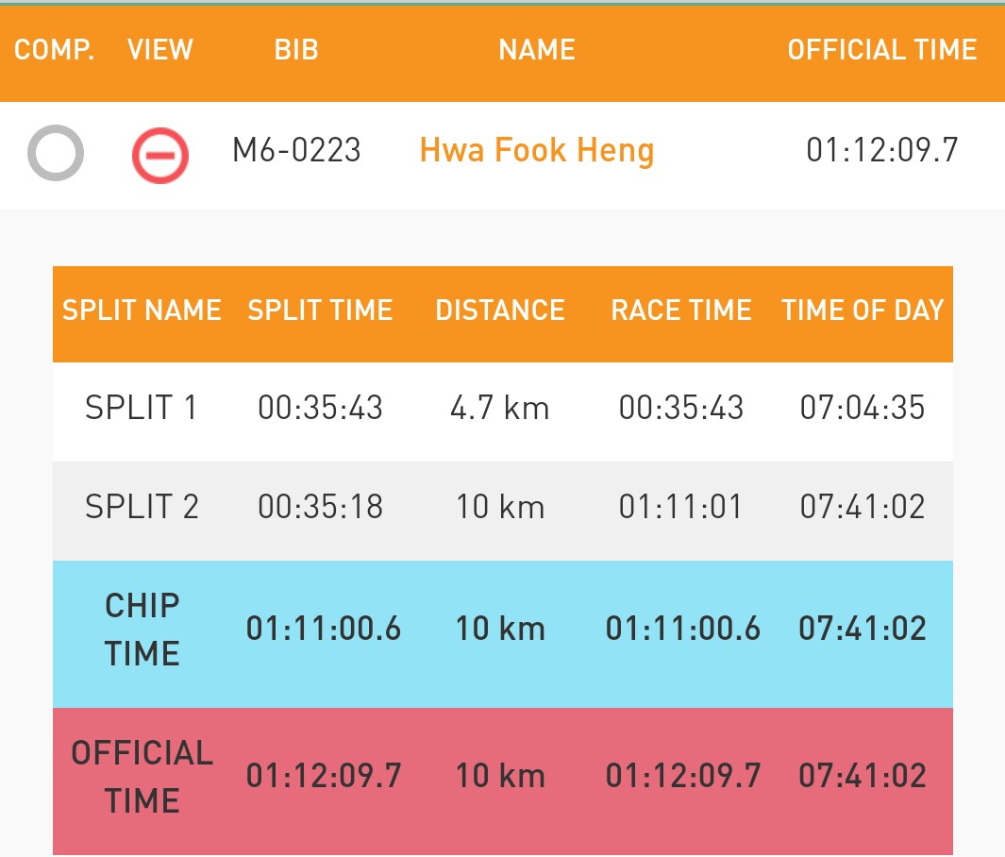This screenshot has width=1005, height=857.
Task: Click the VIEW column header
Action: (x=160, y=50)
